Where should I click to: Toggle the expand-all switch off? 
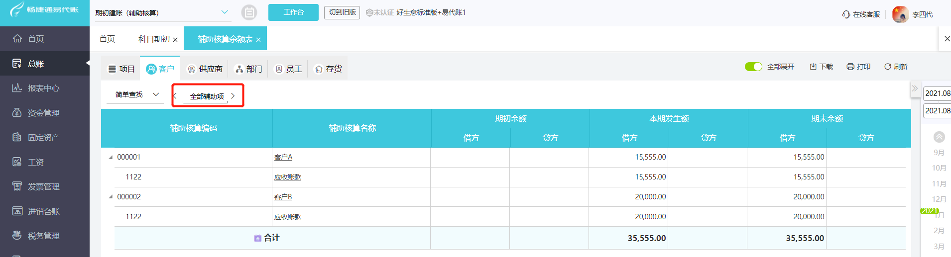(753, 67)
